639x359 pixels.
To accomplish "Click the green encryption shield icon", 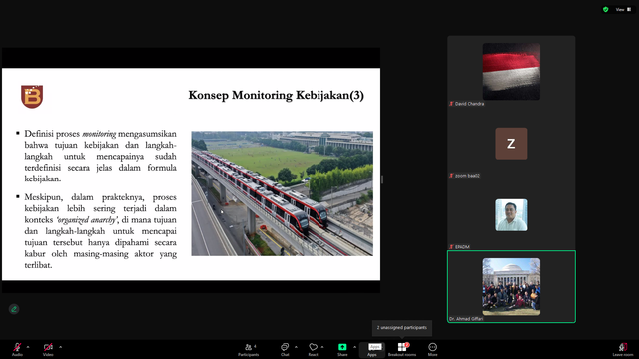I will [606, 9].
